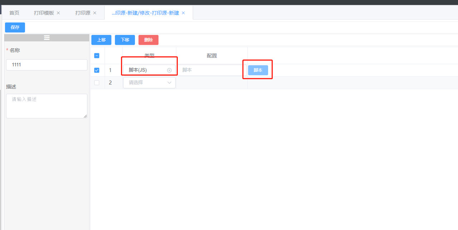Check the row 2 checkbox
This screenshot has width=458, height=230.
point(97,83)
